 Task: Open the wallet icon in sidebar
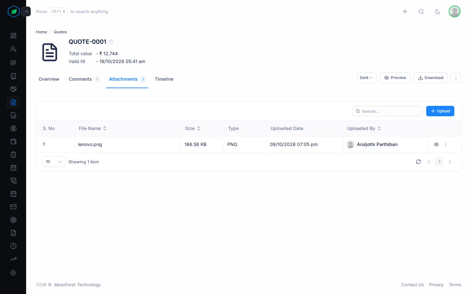(x=13, y=141)
